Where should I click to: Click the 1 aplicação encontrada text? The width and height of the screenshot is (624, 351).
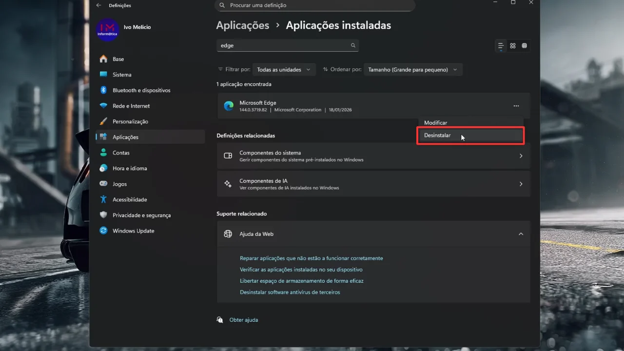click(244, 84)
